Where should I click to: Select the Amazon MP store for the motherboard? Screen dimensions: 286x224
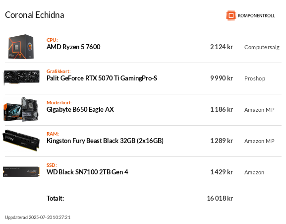pos(259,110)
